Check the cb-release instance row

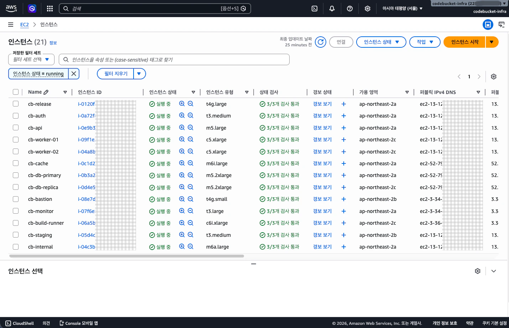point(16,104)
